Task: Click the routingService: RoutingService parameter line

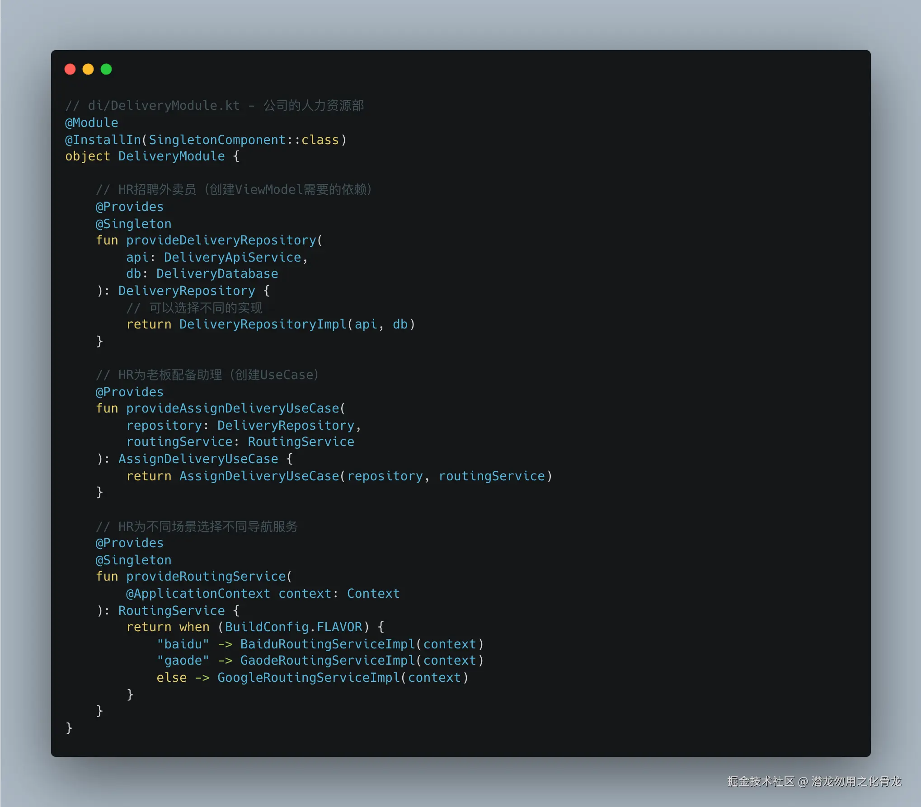Action: click(240, 442)
